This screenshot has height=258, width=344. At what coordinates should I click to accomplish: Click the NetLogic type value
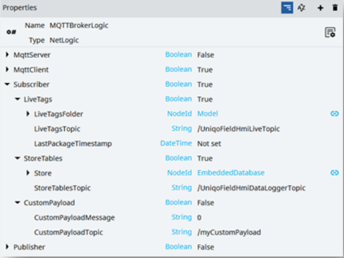[x=64, y=40]
